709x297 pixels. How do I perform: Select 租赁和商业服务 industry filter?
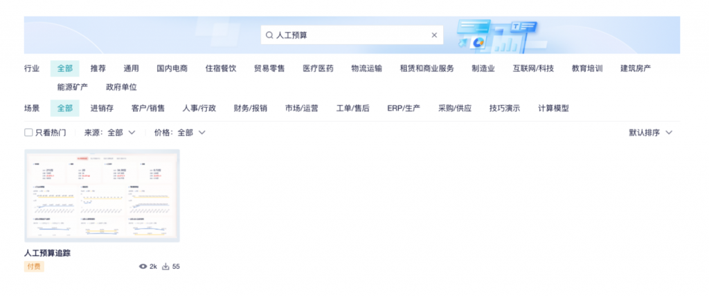pos(427,68)
